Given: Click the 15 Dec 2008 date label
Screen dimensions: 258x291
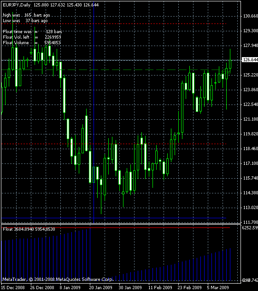Looking at the screenshot, I should [13, 288].
